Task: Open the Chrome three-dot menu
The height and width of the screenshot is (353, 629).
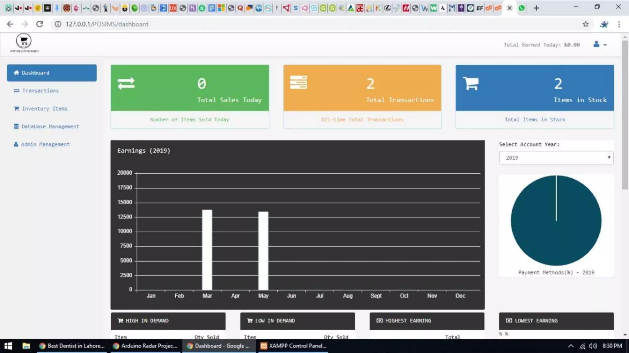Action: pyautogui.click(x=619, y=24)
